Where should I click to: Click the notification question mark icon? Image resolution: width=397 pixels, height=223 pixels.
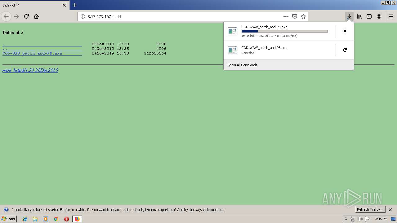click(x=6, y=210)
